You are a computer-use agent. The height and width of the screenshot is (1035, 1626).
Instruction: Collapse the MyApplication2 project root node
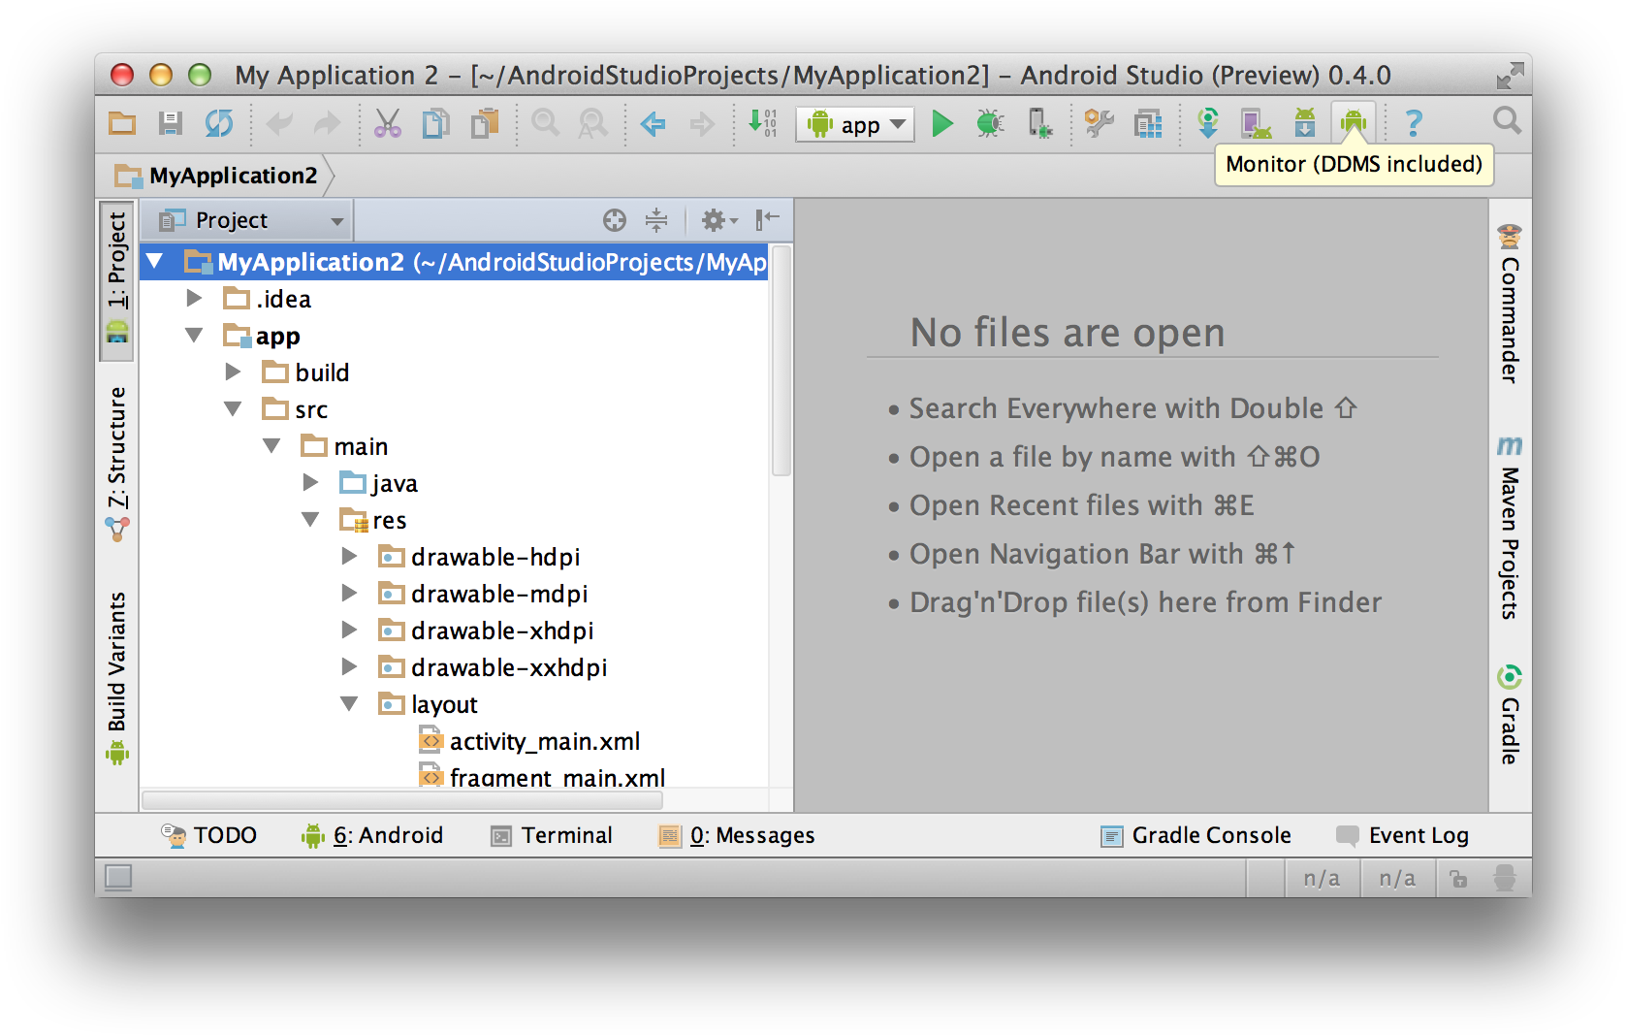156,261
